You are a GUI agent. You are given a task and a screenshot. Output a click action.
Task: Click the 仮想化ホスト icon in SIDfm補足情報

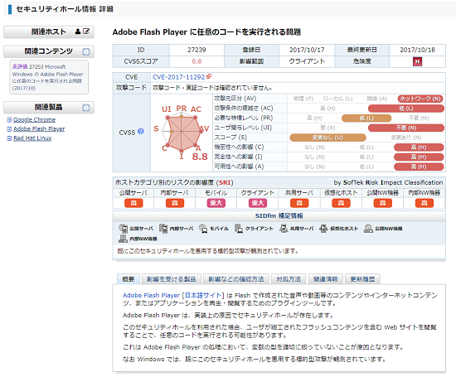(x=323, y=228)
